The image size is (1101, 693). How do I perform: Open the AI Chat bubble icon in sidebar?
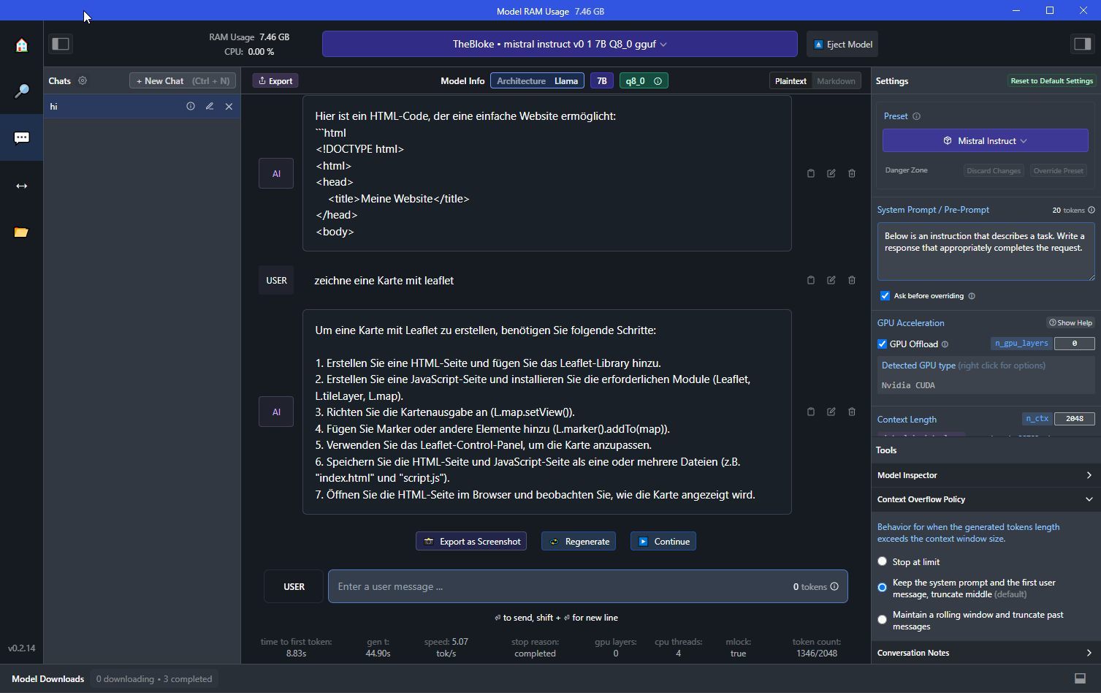[21, 138]
